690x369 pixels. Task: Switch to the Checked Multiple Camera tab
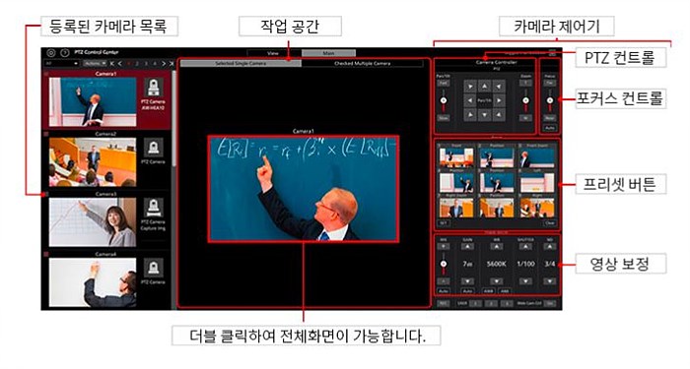pyautogui.click(x=362, y=63)
